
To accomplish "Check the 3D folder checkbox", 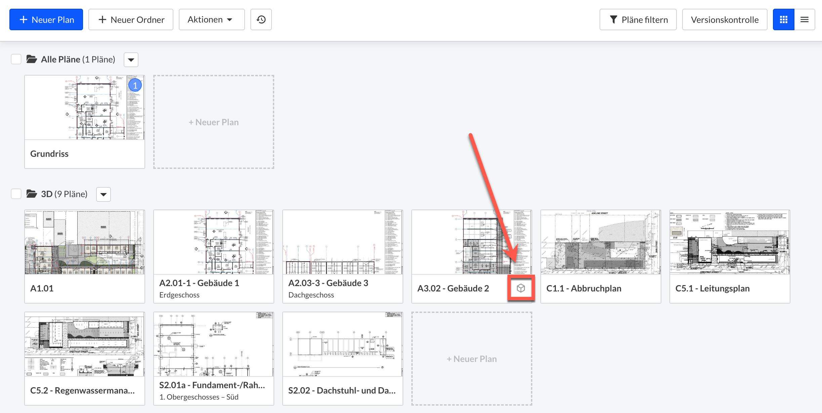I will [x=16, y=194].
